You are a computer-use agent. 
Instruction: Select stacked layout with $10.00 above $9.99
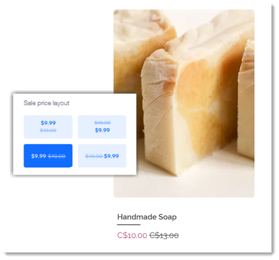point(102,127)
